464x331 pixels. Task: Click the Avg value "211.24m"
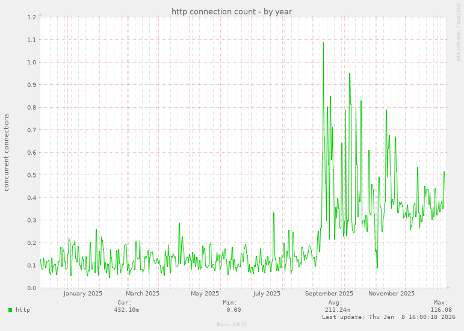pyautogui.click(x=338, y=310)
